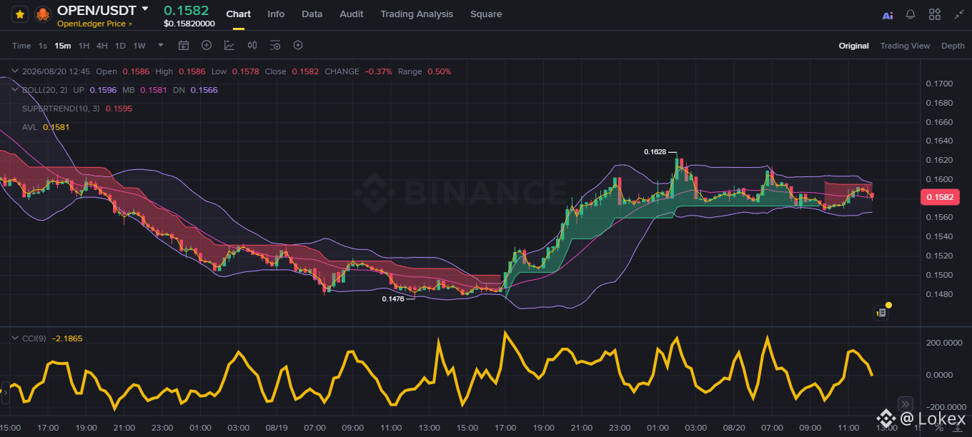The image size is (972, 437).
Task: Click the 08/20 date axis label
Action: [x=734, y=428]
